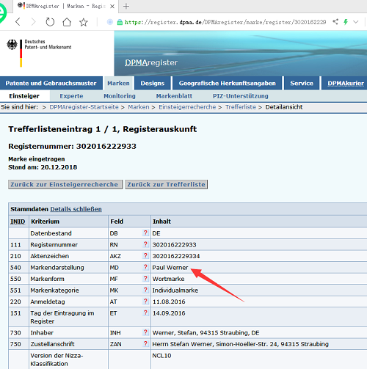Open the Designs main tab
This screenshot has width=367, height=369.
click(152, 84)
